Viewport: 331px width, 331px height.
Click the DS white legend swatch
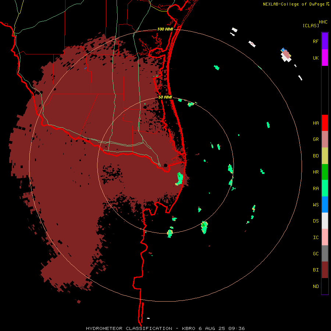click(x=325, y=221)
